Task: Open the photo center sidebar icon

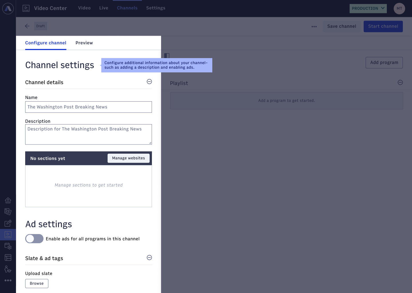Action: click(8, 211)
